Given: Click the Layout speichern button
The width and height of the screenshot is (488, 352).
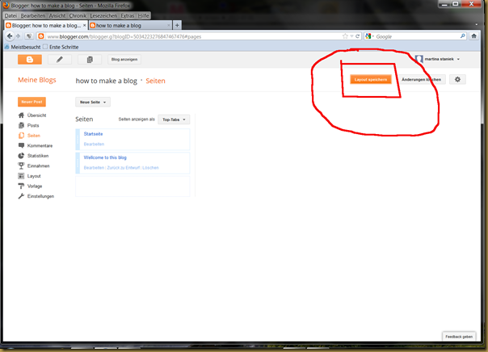Looking at the screenshot, I should pos(370,79).
